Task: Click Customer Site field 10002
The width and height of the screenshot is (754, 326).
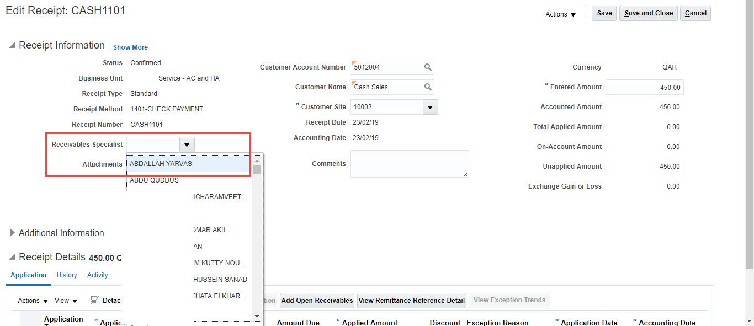Action: tap(387, 107)
